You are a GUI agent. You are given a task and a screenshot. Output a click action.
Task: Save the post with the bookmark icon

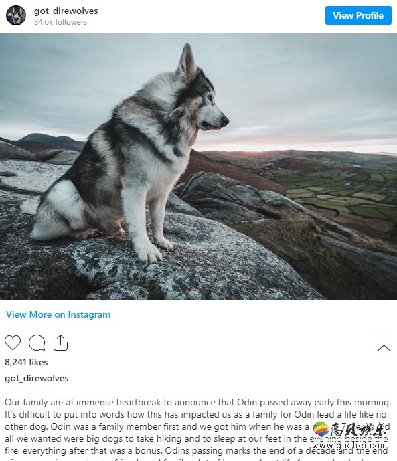pyautogui.click(x=384, y=343)
